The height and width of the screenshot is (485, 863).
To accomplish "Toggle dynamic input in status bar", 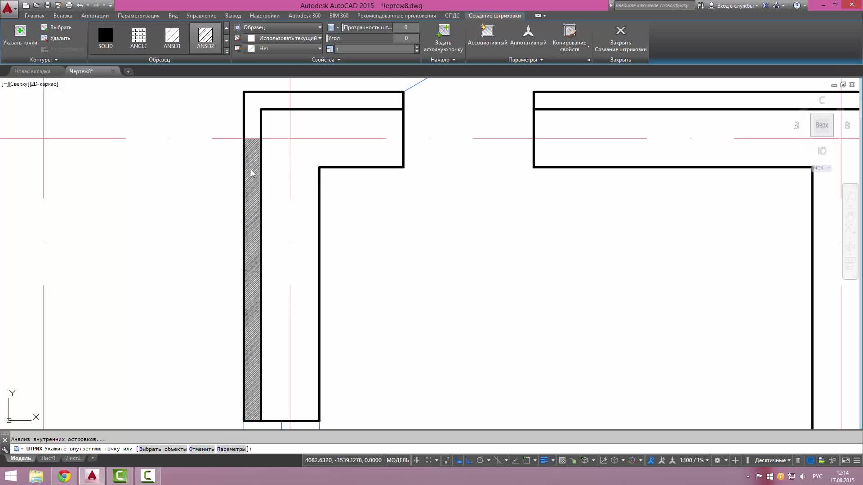I will [x=458, y=460].
